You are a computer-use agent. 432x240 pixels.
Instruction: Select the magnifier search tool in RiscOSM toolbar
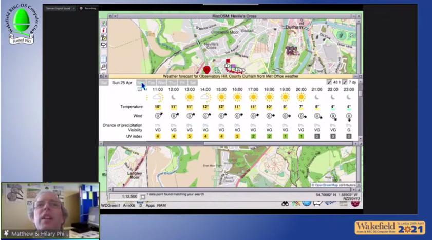click(x=104, y=66)
